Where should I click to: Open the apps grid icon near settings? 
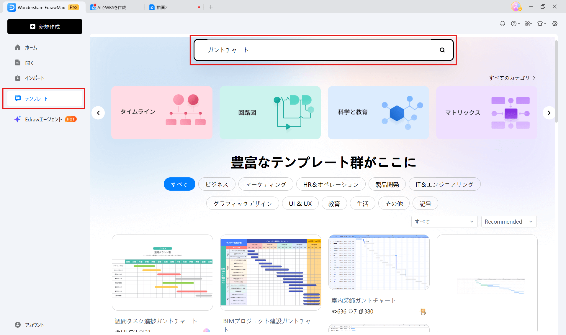(528, 24)
